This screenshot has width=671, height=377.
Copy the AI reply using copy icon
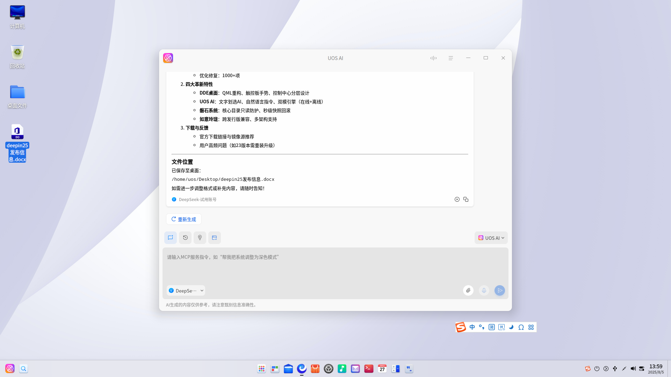point(466,199)
